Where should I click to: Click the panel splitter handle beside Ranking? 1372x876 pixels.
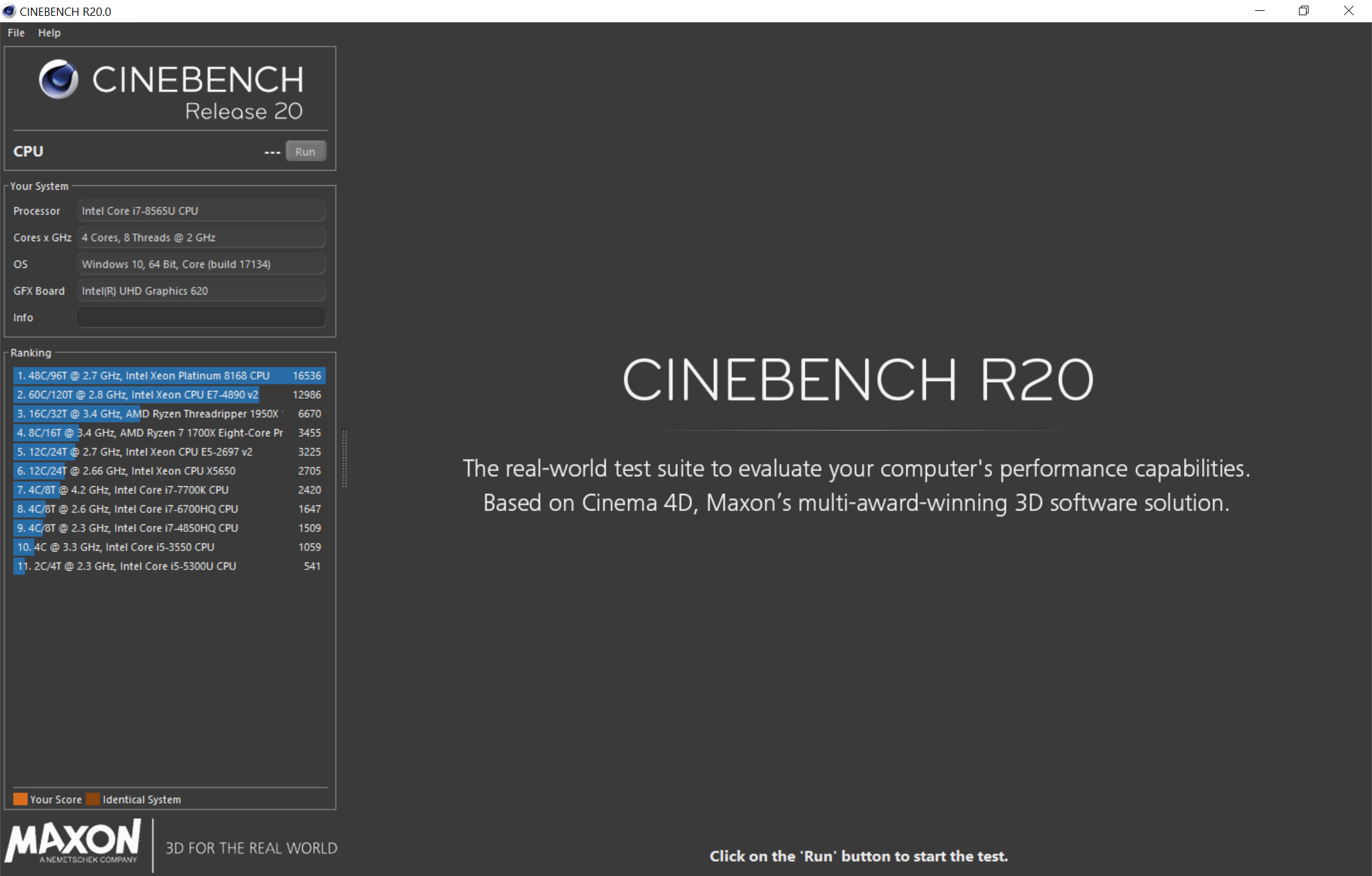pos(344,459)
